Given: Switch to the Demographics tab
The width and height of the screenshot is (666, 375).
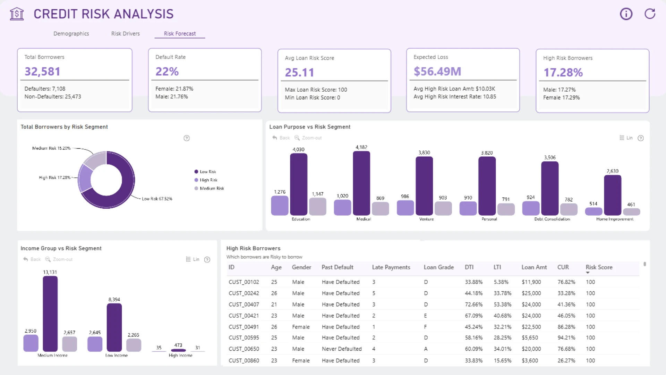Looking at the screenshot, I should point(71,34).
